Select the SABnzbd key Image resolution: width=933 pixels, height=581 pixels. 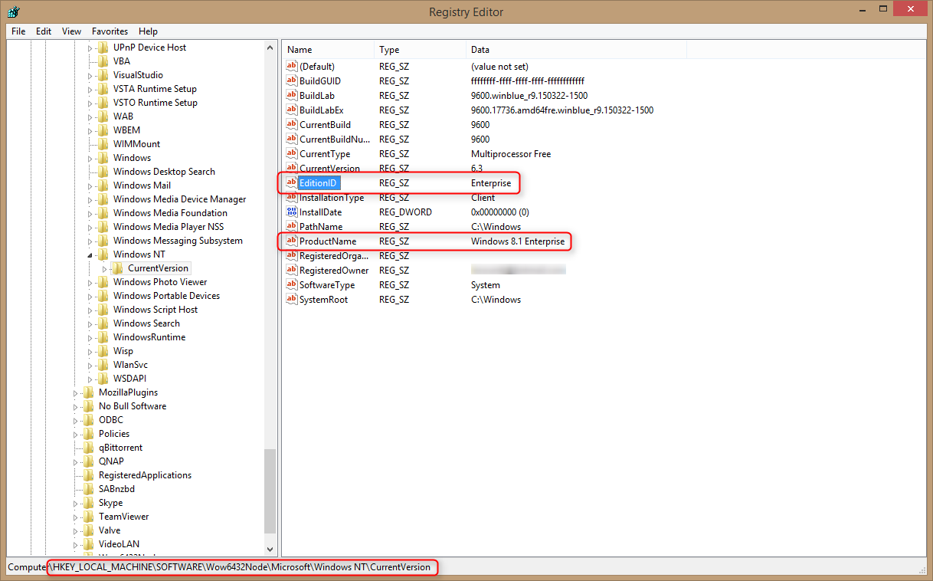click(x=116, y=489)
